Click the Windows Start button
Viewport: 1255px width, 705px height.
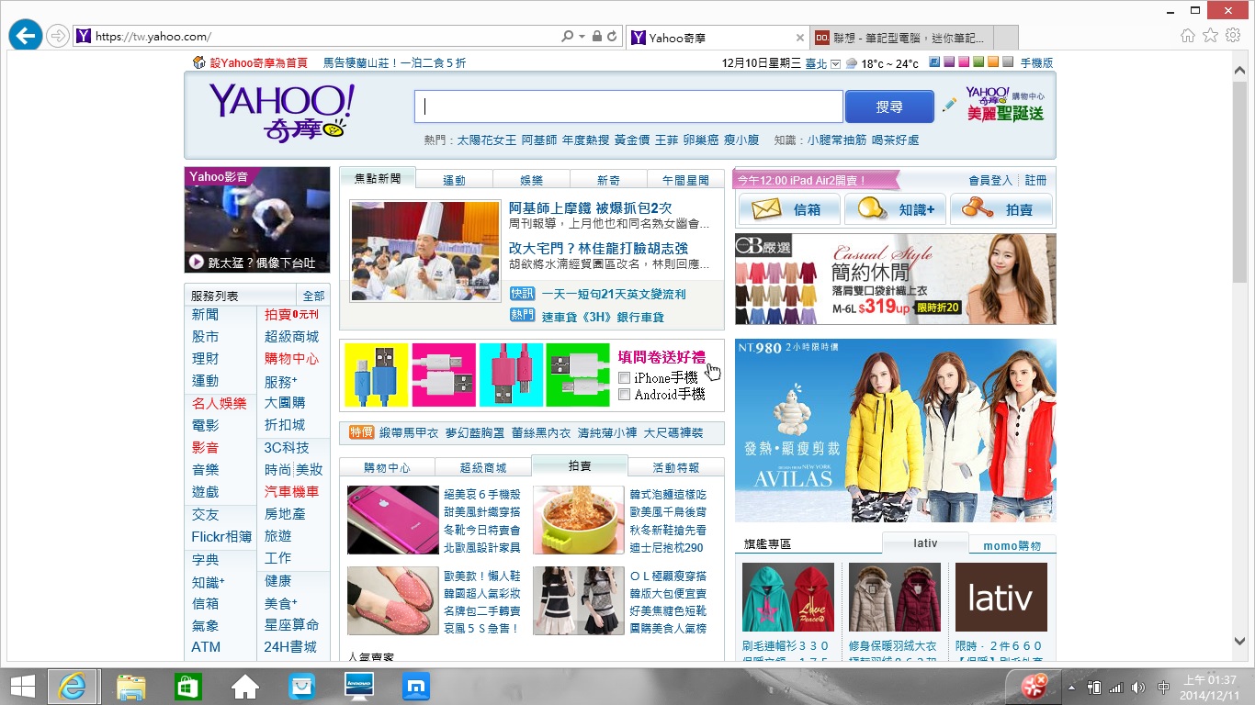pyautogui.click(x=23, y=686)
